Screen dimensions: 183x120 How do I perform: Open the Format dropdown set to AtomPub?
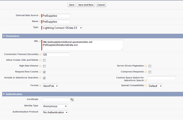(50, 86)
